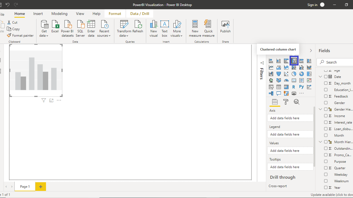Expand the Filters pane arrow
The height and width of the screenshot is (198, 353).
tap(262, 63)
